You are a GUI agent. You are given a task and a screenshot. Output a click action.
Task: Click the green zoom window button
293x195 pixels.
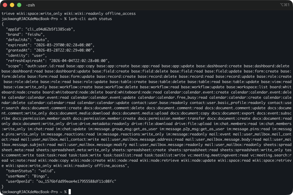(19, 5)
